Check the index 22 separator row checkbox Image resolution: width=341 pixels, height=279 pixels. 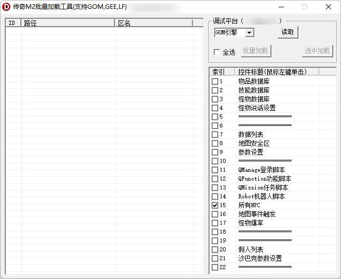215,267
